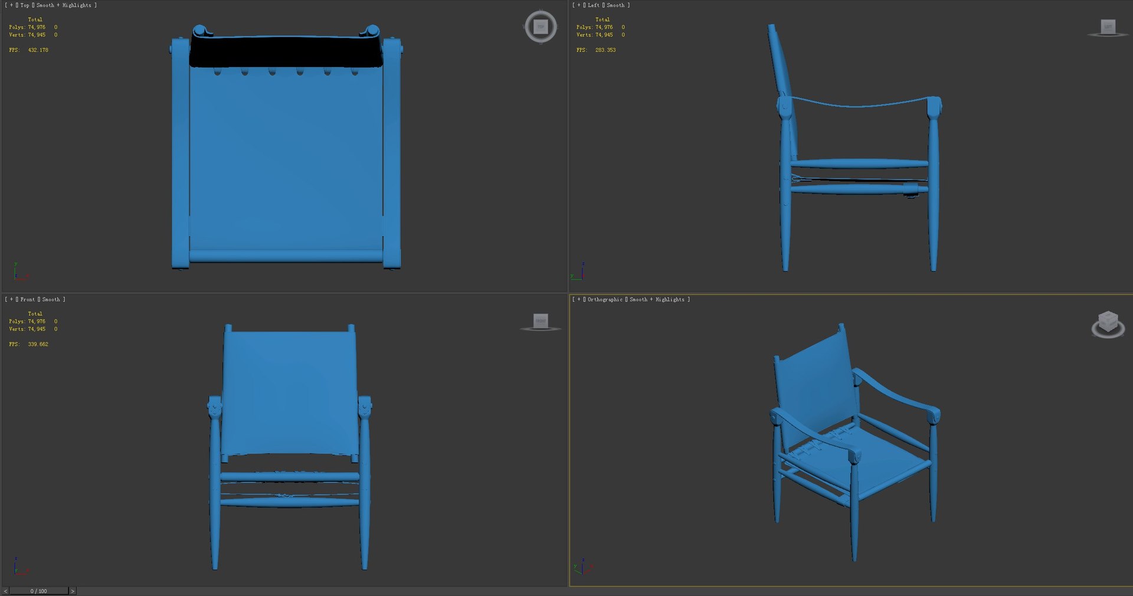Click the ViewCube in the Orthographic viewport

1108,324
